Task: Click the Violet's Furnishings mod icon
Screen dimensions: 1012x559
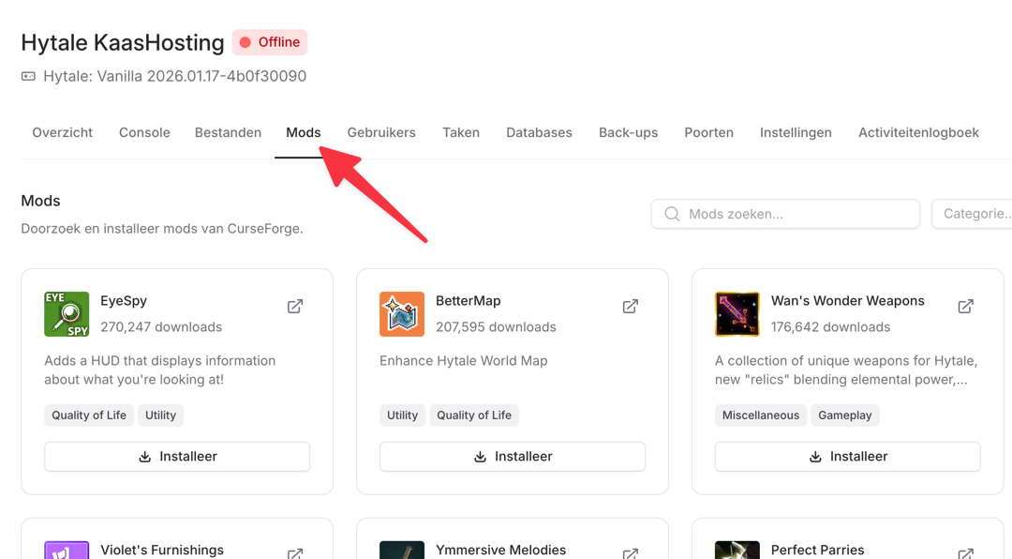Action: [x=67, y=550]
